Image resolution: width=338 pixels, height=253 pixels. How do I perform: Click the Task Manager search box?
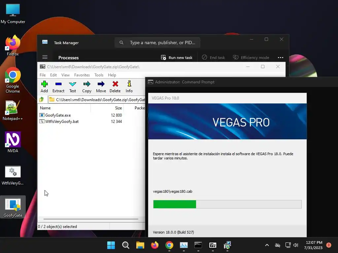(157, 42)
